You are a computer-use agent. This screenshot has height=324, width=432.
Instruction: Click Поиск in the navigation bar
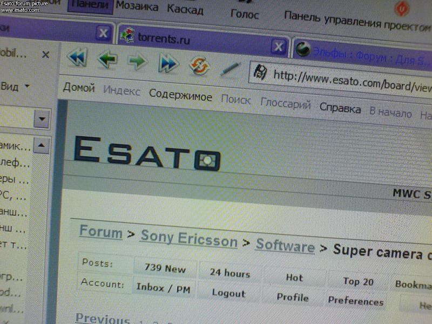tap(236, 99)
